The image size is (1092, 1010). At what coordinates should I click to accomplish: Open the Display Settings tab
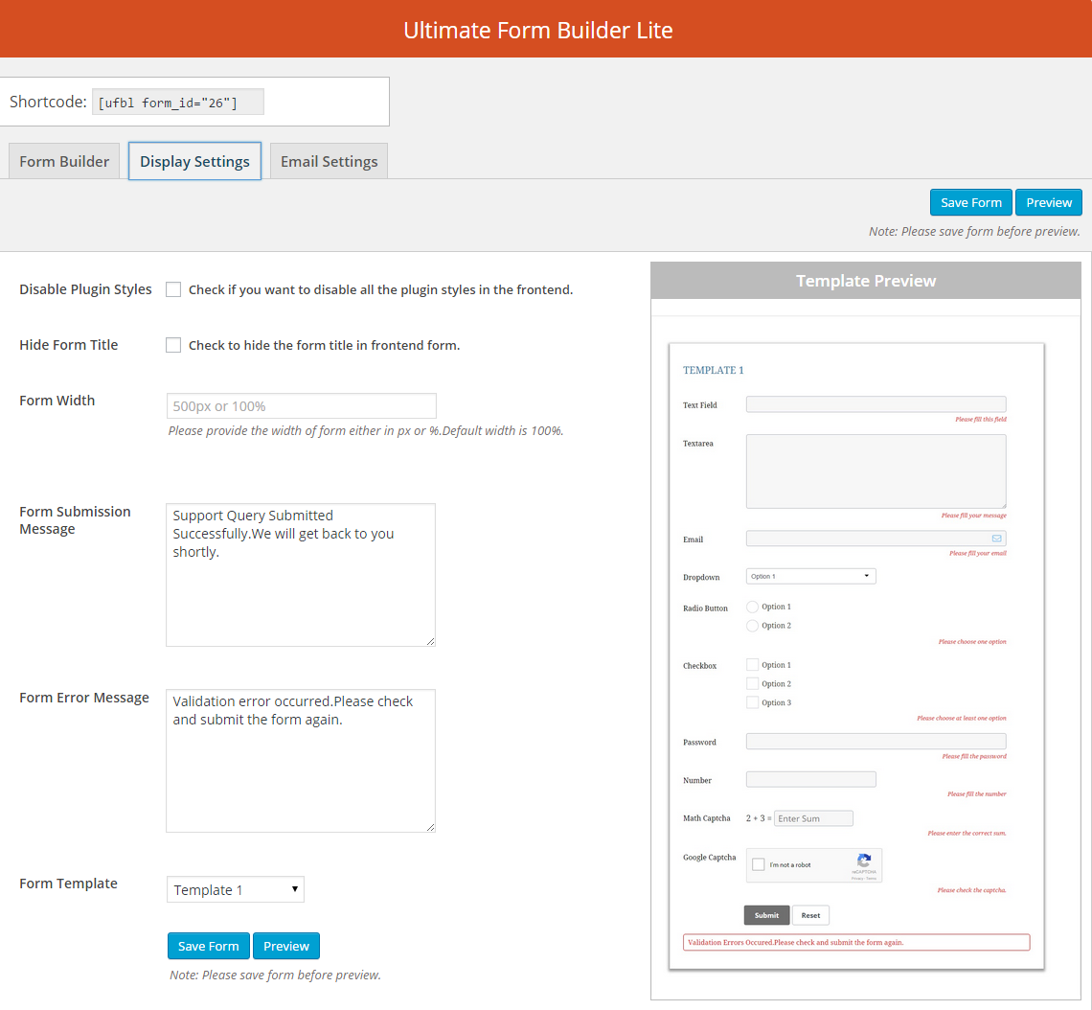(195, 161)
